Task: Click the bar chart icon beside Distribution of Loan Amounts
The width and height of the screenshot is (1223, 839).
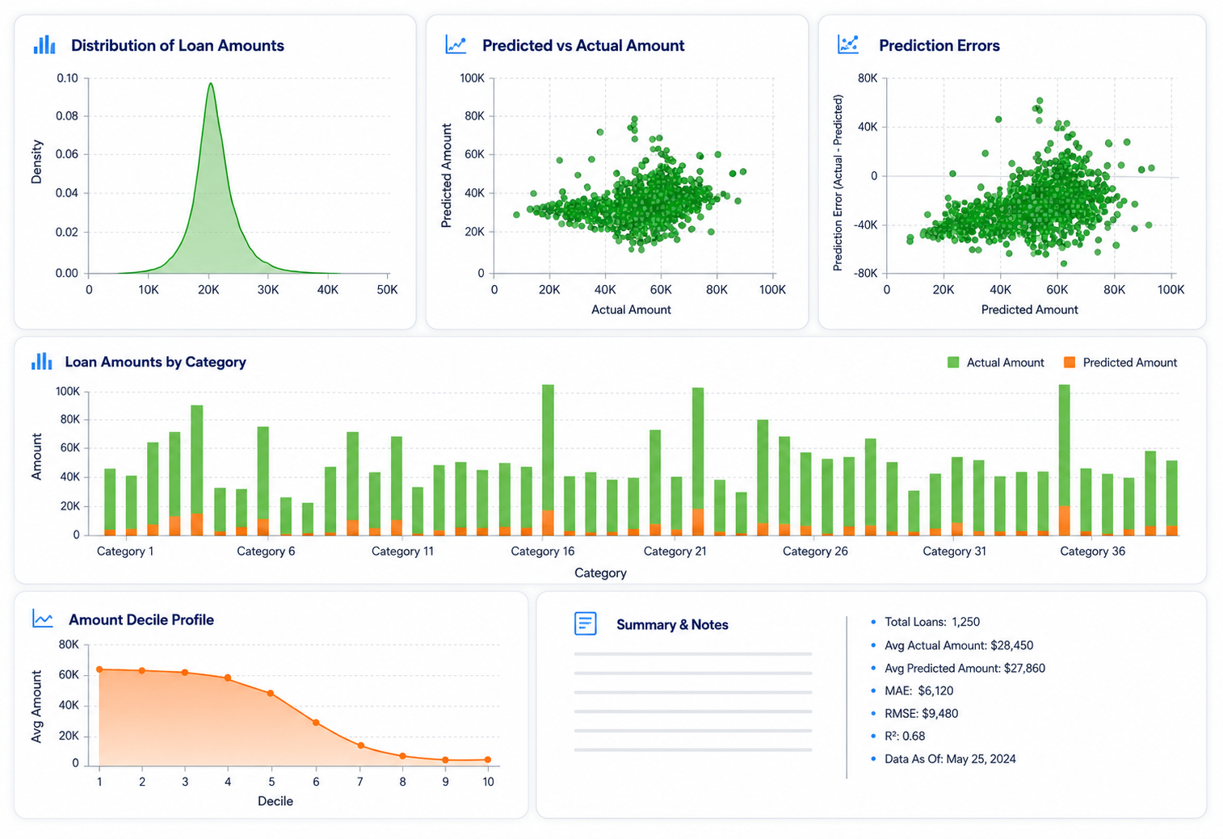Action: click(x=44, y=45)
